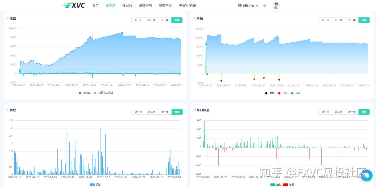This screenshot has height=188, width=376.
Task: Select 近一月 in the 收益 chart
Action: tap(138, 20)
